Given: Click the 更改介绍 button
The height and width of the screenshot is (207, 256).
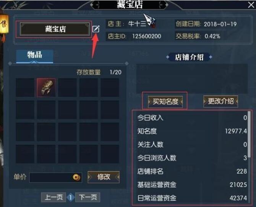Looking at the screenshot, I should coord(220,101).
